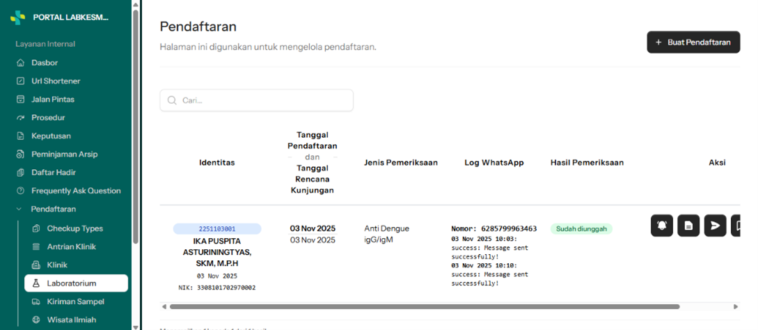
Task: Click the Layanan Internal section label
Action: 45,44
